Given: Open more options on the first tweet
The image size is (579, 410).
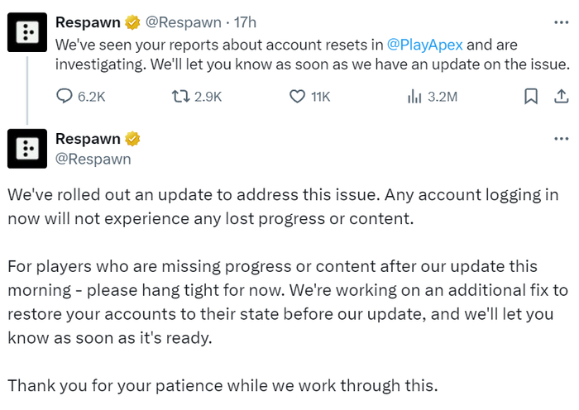Looking at the screenshot, I should (562, 22).
